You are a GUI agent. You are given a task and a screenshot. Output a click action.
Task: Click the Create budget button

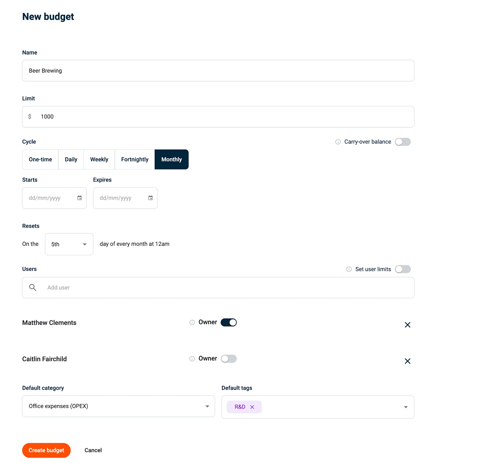tap(46, 450)
